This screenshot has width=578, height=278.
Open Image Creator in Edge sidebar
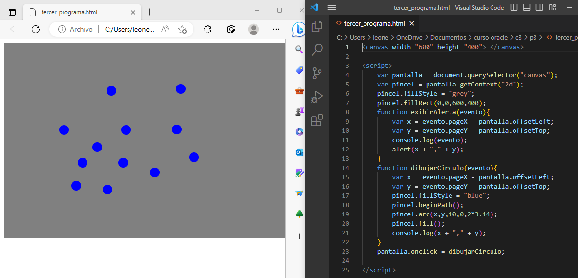pyautogui.click(x=300, y=173)
